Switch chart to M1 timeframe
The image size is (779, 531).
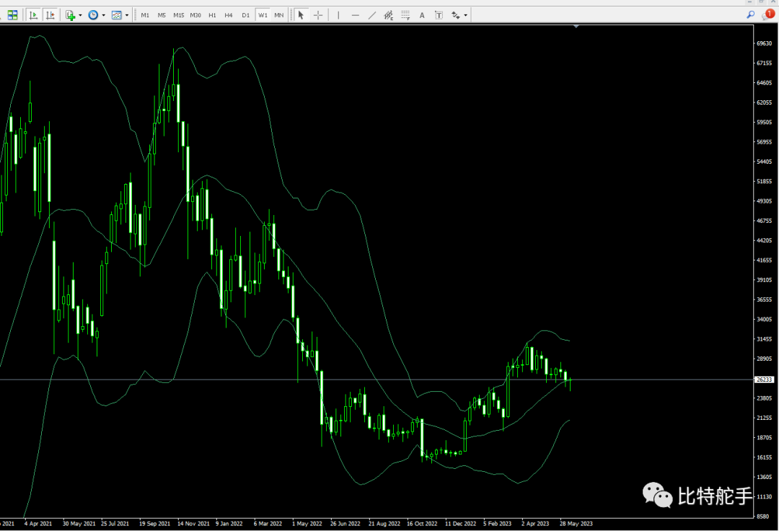click(x=145, y=15)
